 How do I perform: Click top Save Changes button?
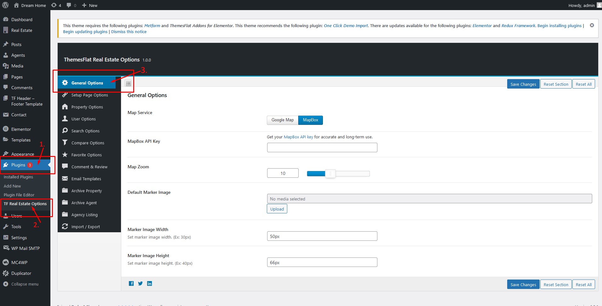coord(523,84)
